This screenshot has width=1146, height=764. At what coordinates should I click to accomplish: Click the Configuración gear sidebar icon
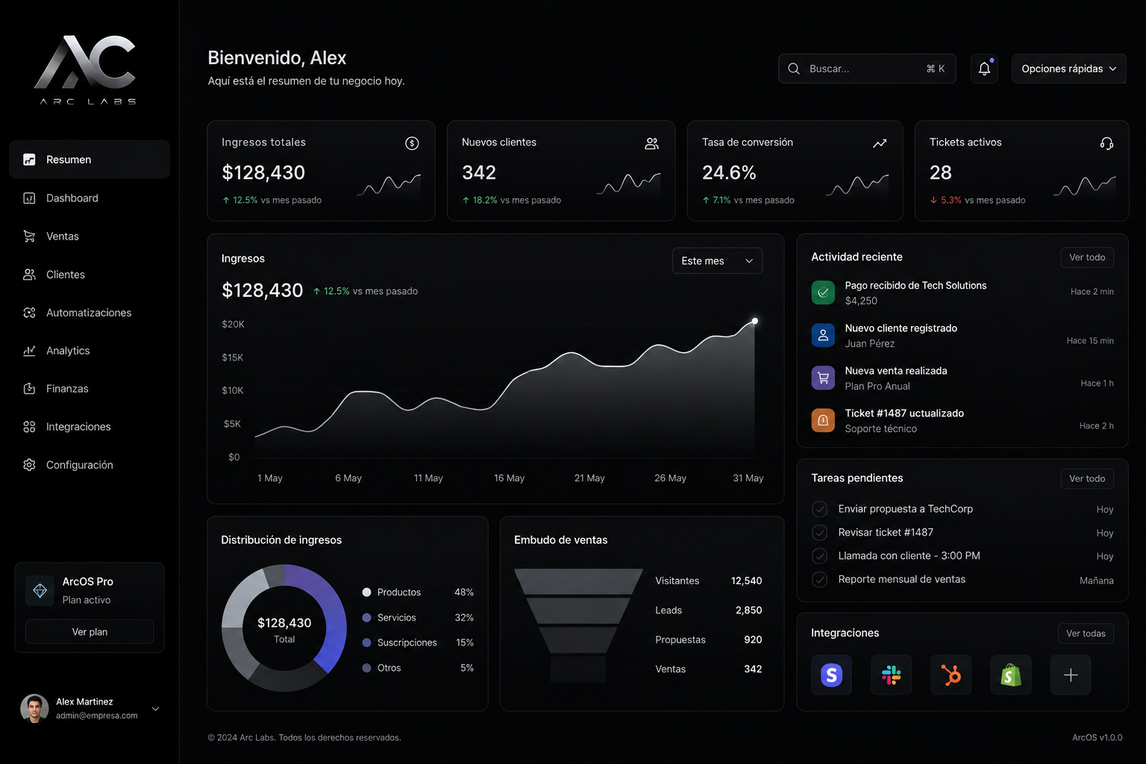pyautogui.click(x=29, y=465)
